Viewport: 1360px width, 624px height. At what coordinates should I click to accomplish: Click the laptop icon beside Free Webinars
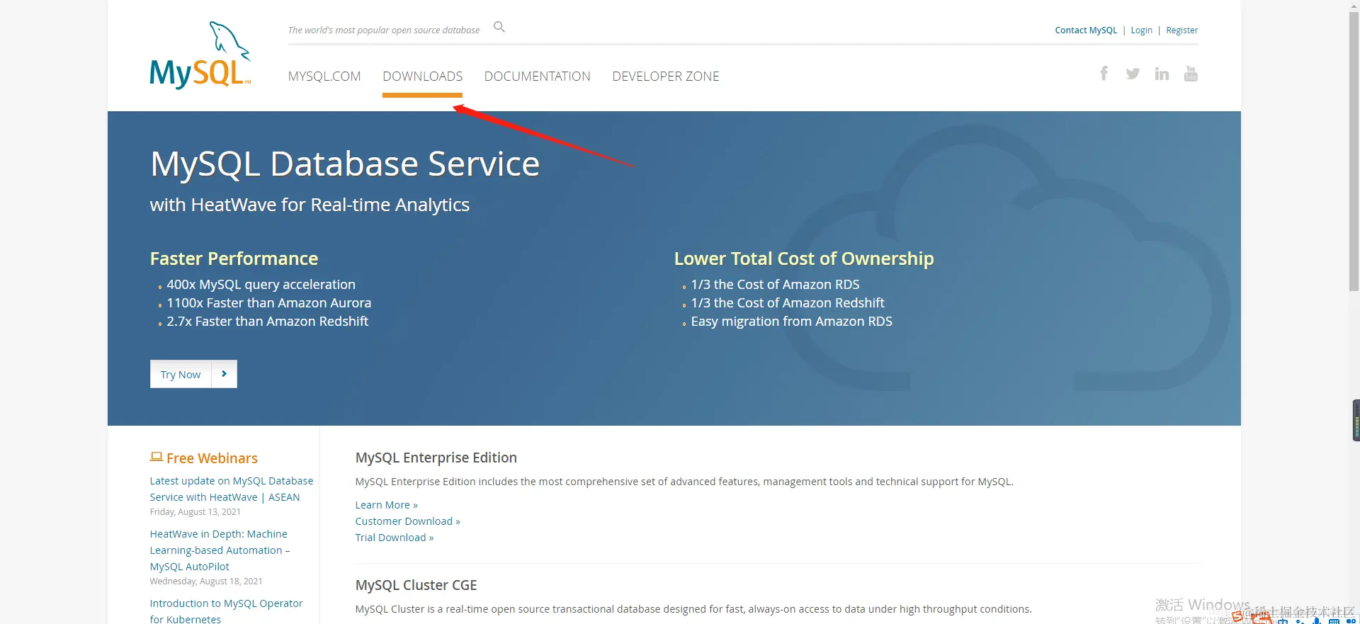(x=157, y=458)
